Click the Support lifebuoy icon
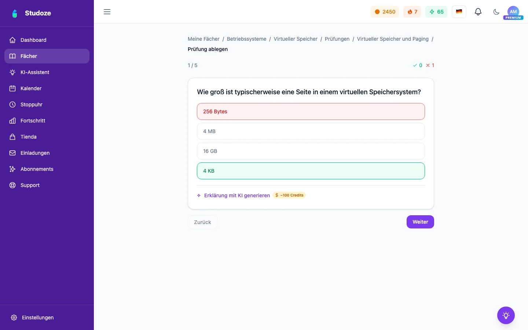 pyautogui.click(x=12, y=185)
